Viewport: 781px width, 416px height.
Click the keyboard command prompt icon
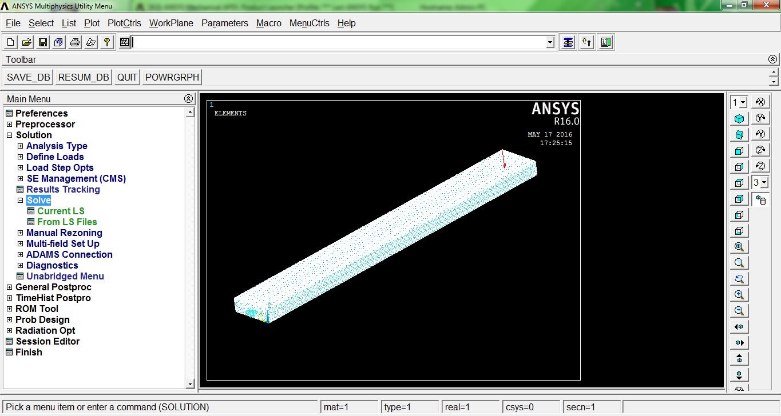[125, 42]
